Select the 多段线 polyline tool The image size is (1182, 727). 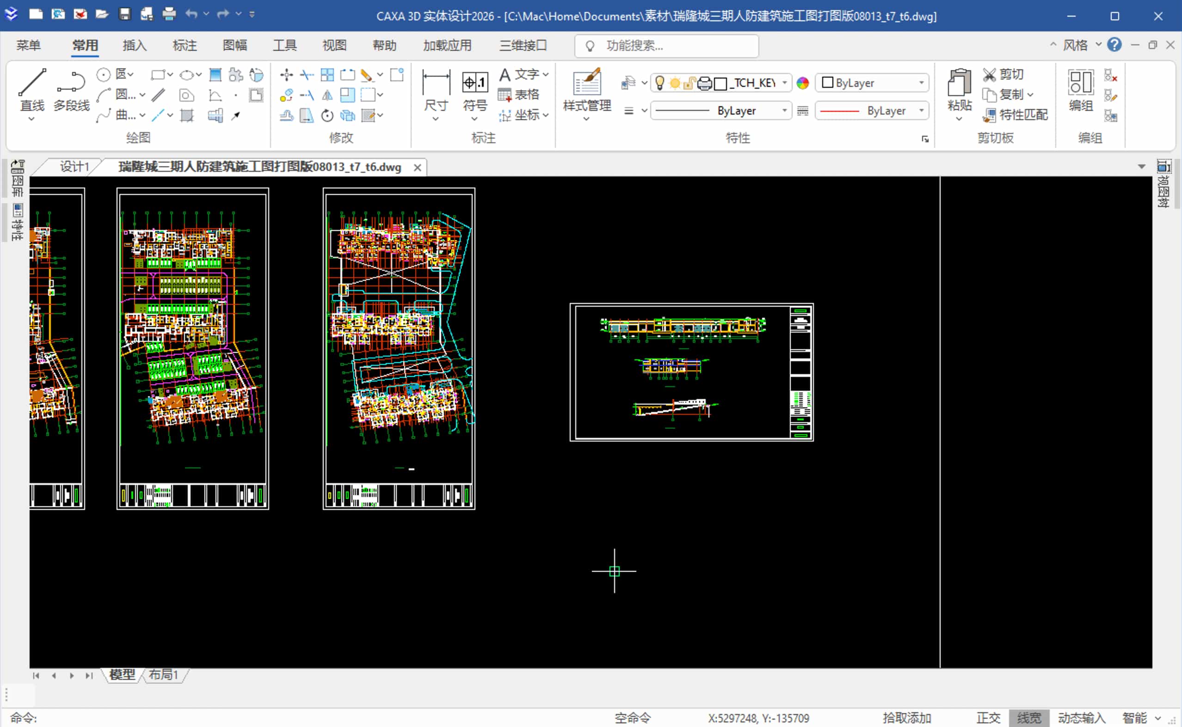point(71,83)
